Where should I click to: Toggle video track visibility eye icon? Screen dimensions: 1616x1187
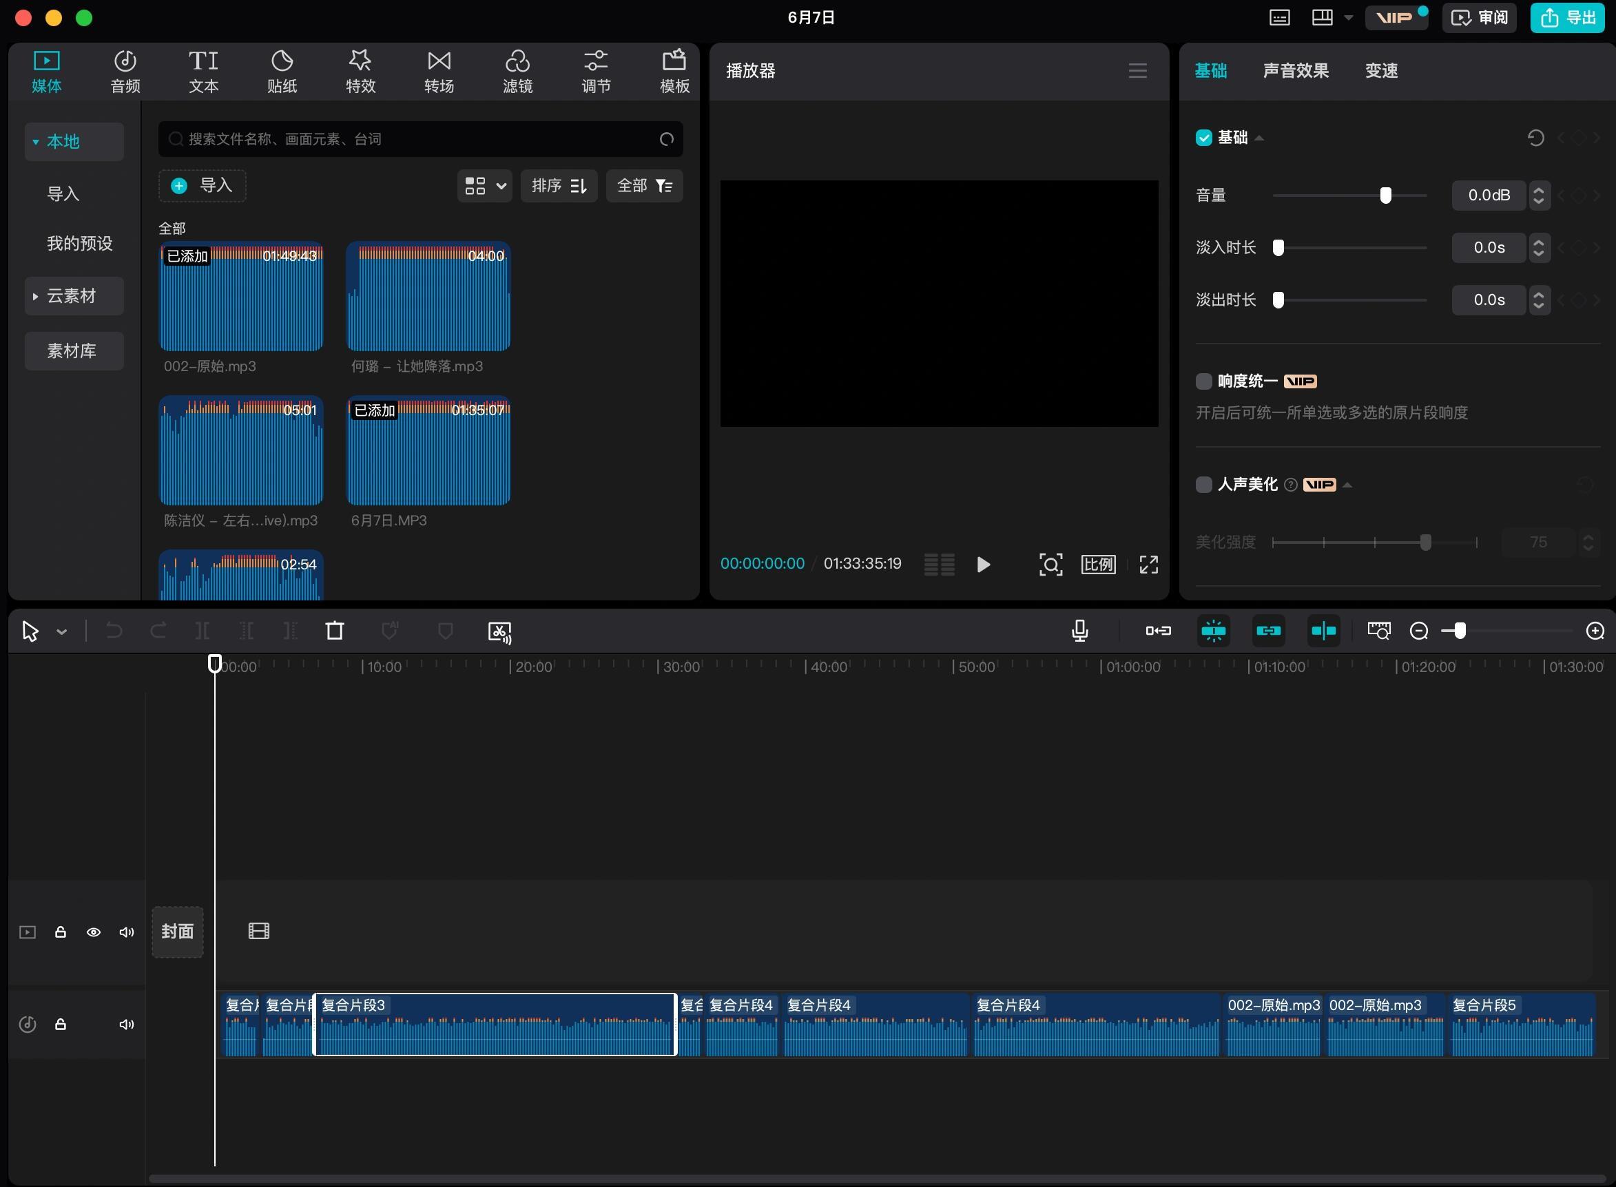94,933
